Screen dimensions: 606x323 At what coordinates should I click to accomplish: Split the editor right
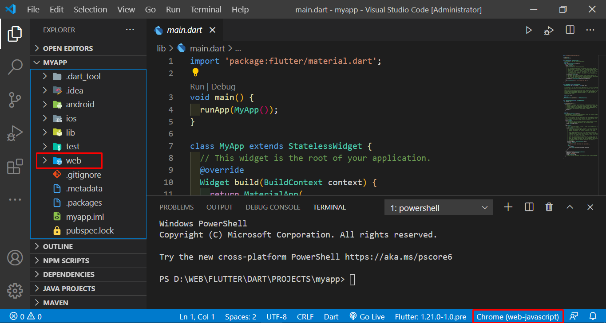pos(570,30)
